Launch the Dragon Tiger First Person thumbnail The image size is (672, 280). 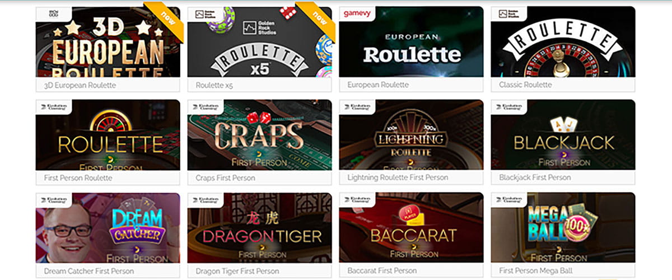tap(260, 228)
